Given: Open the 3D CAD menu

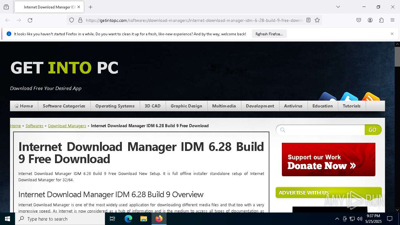Looking at the screenshot, I should tap(152, 106).
